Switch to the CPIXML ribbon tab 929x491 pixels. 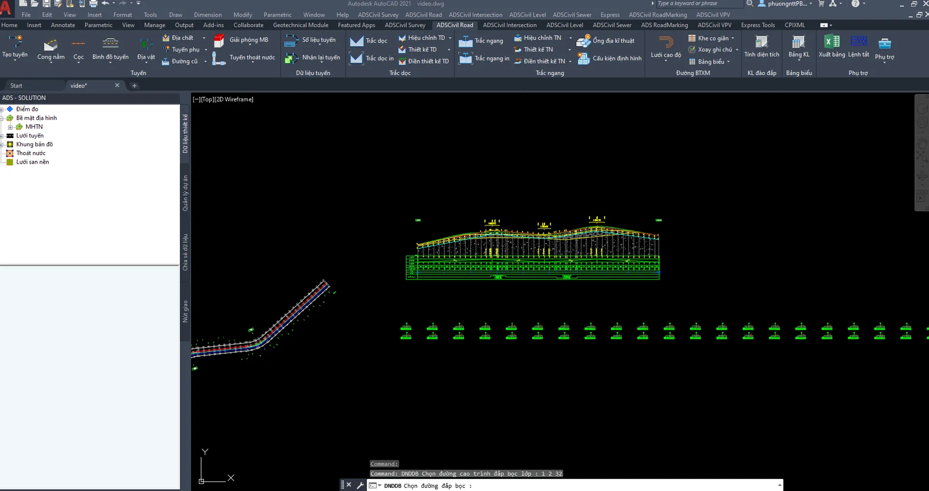(795, 25)
